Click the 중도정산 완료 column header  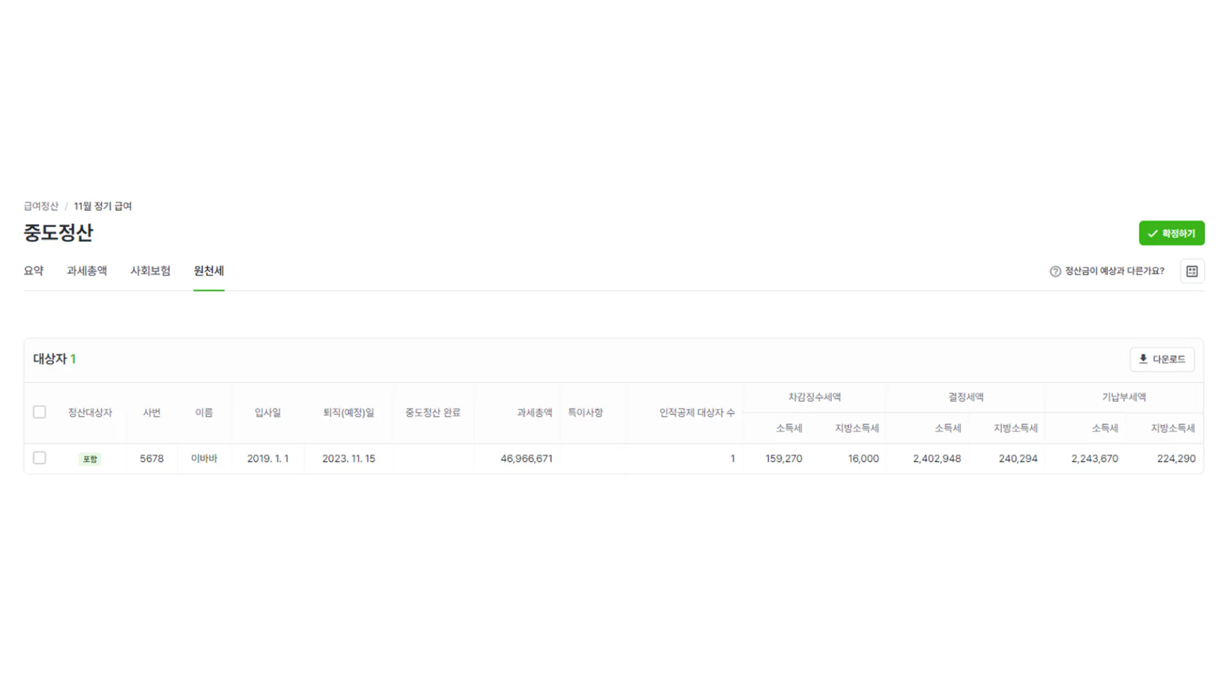coord(432,413)
